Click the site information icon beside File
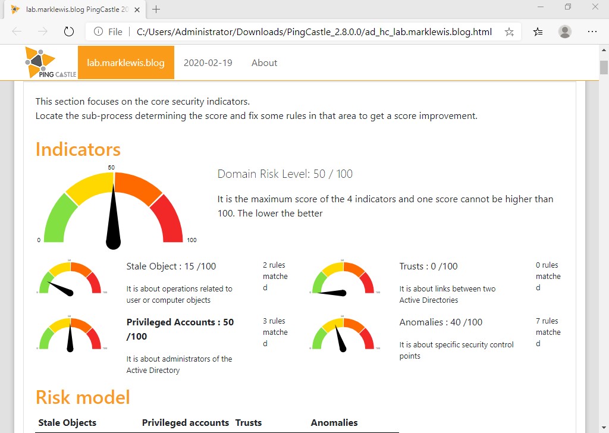This screenshot has height=433, width=609. [x=98, y=32]
